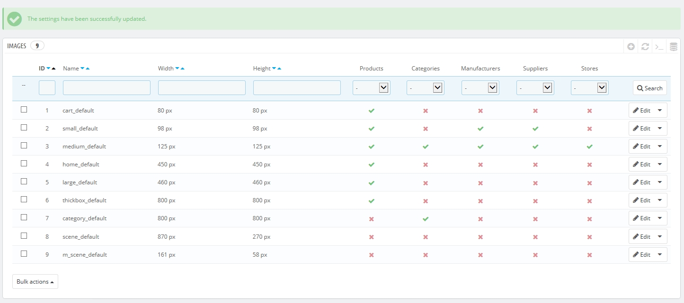Sort Name column ascending with up arrow
The height and width of the screenshot is (303, 684).
point(88,69)
